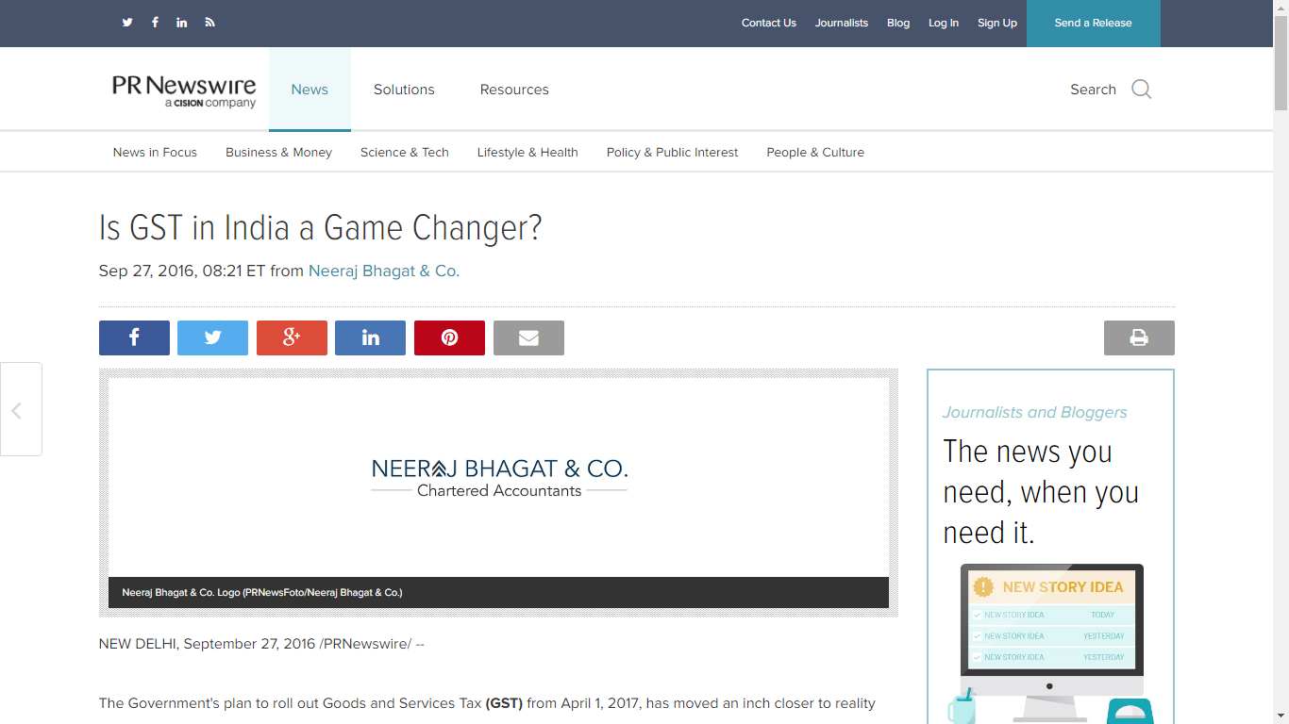
Task: Open Lifestyle & Health category
Action: point(527,152)
